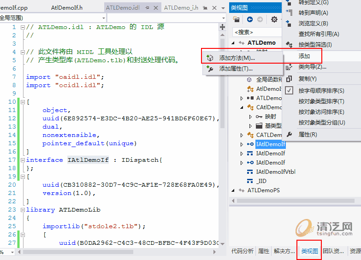Pin the ATLDemo.idl tab
This screenshot has width=361, height=260.
coord(146,8)
